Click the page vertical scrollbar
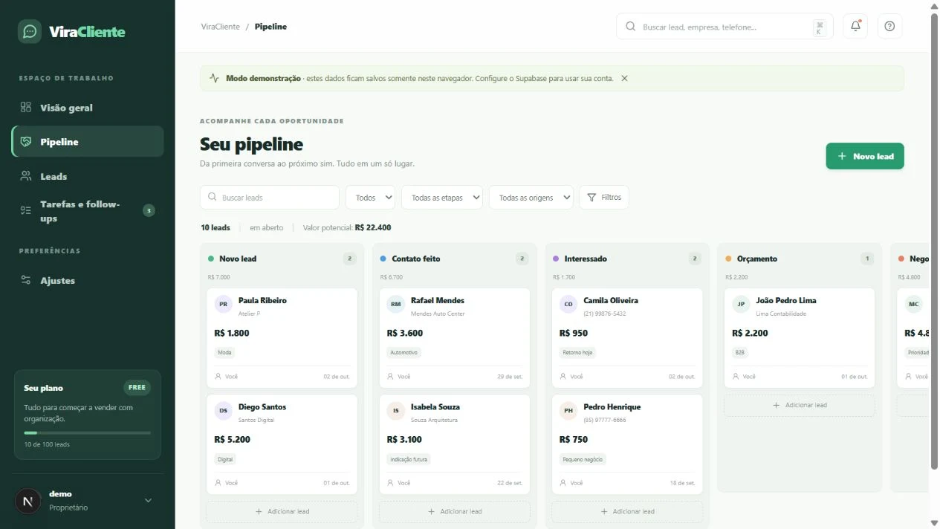 [x=934, y=241]
